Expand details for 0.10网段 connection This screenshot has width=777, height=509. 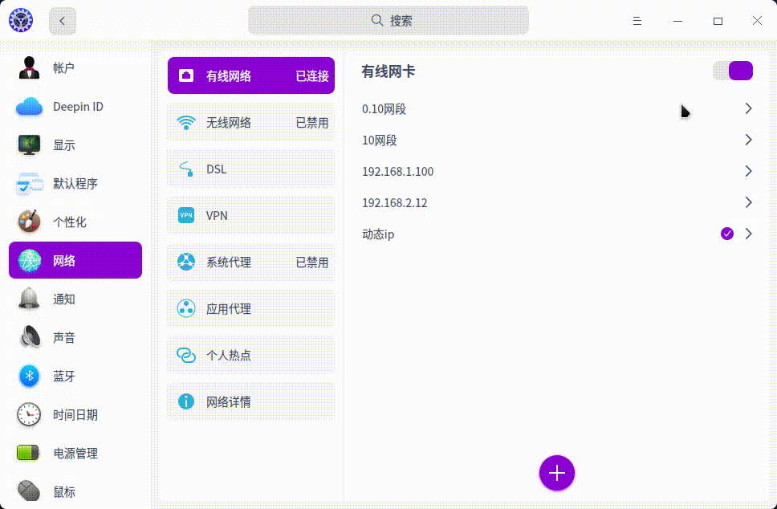coord(748,108)
